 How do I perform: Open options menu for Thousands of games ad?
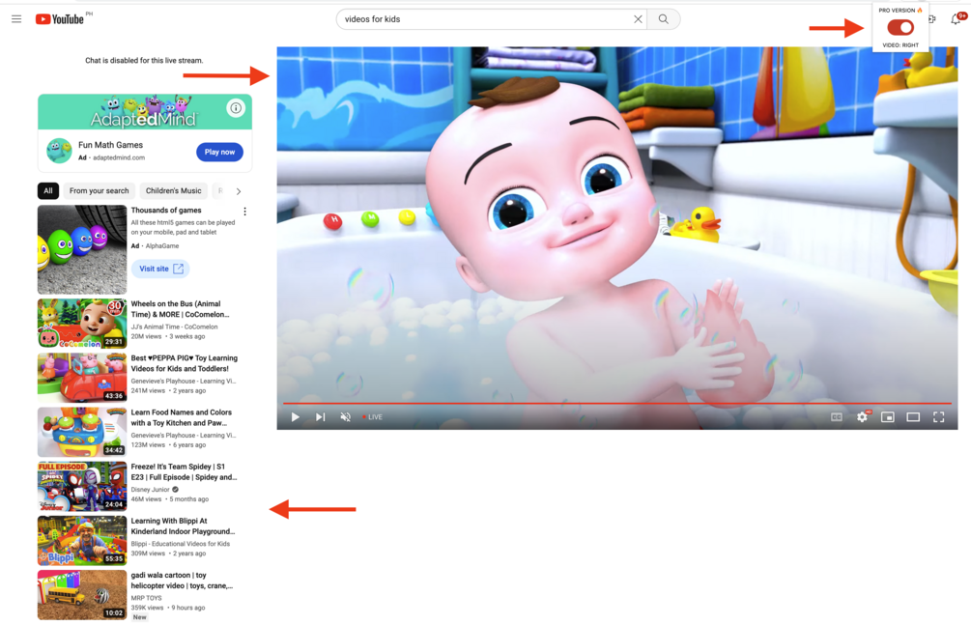[x=245, y=212]
